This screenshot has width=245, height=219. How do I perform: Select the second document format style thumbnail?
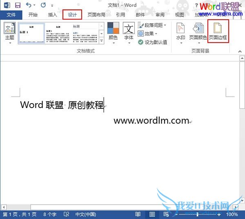pos(58,33)
